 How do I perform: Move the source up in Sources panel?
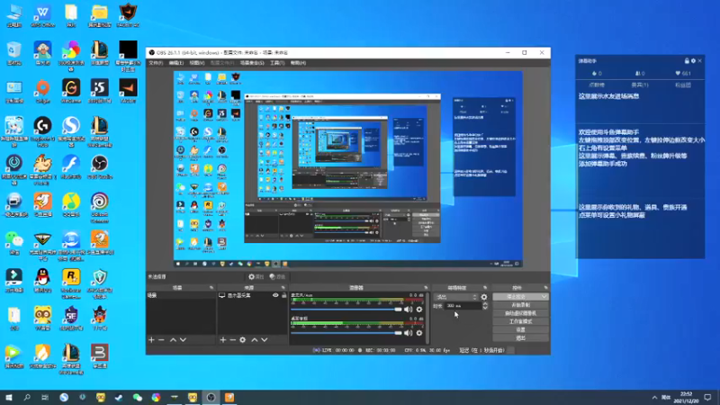[255, 340]
